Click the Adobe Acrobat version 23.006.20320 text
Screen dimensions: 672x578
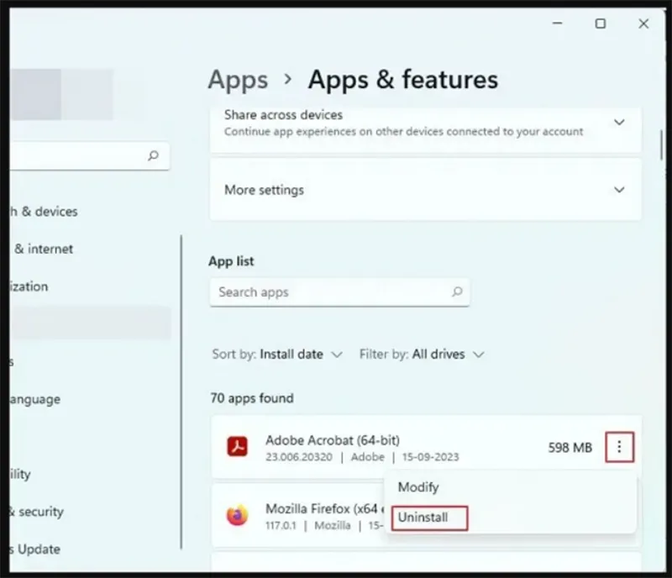(x=299, y=457)
